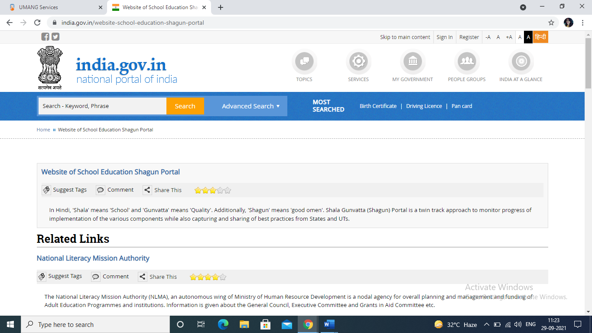Click INDIA AT A GLANCE wheel icon
Viewport: 592px width, 333px height.
pos(521,62)
